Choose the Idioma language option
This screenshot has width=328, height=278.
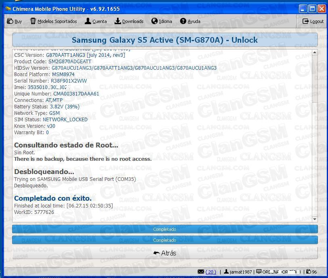[162, 21]
